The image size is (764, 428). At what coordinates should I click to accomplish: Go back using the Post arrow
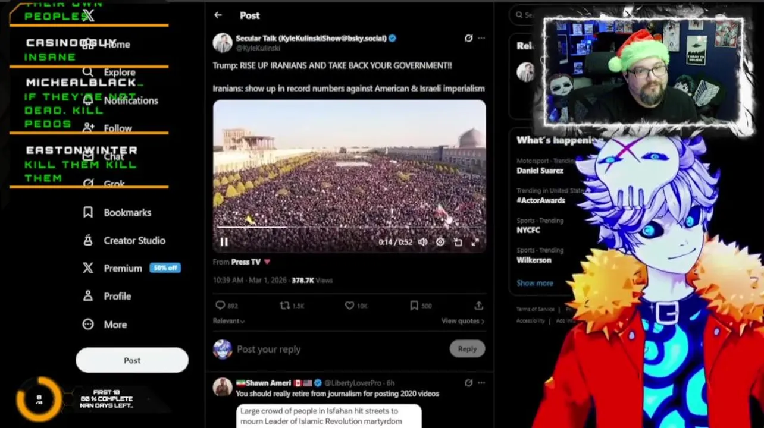(218, 15)
